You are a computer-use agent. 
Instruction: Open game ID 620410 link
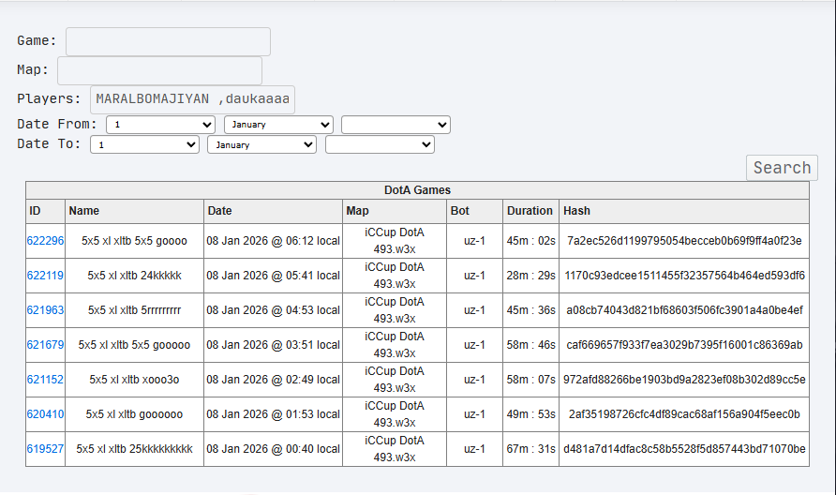[x=45, y=414]
